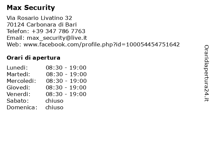
Task: Open the max_security@live.it email address
Action: tap(57, 38)
